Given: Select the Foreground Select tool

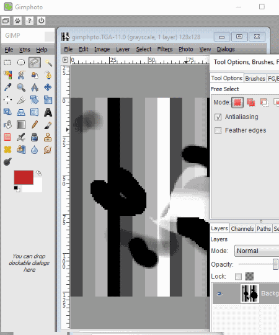Looking at the screenshot, I should 35,75.
